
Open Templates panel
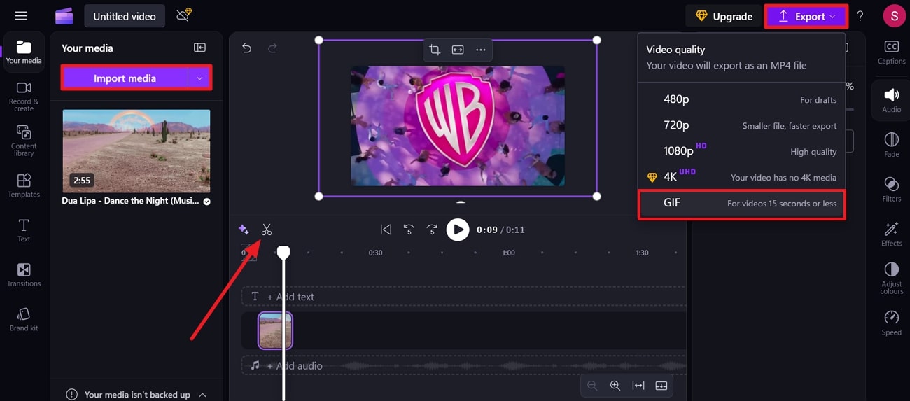pyautogui.click(x=24, y=185)
